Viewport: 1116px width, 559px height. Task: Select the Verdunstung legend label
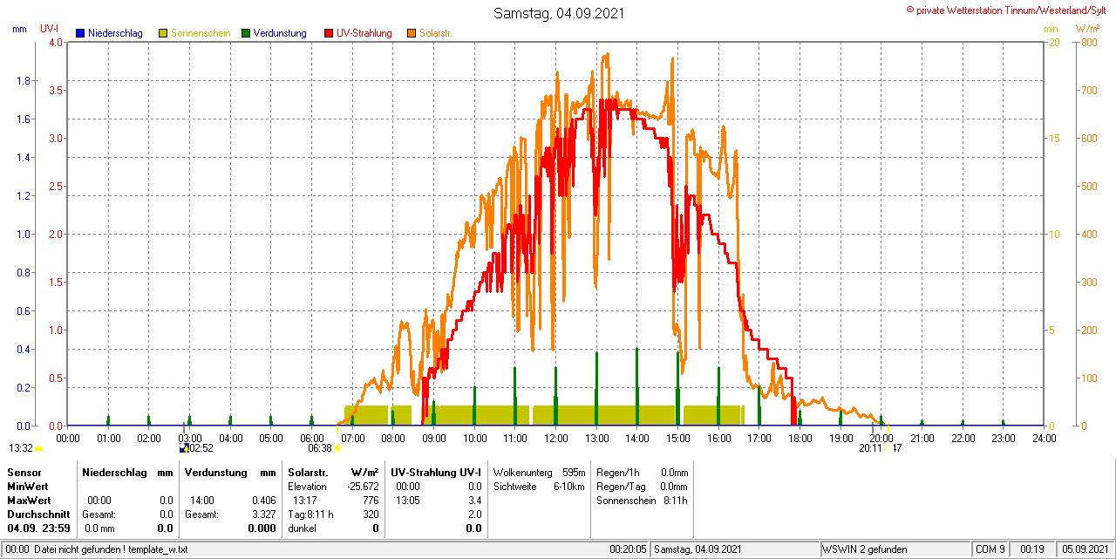pos(280,33)
